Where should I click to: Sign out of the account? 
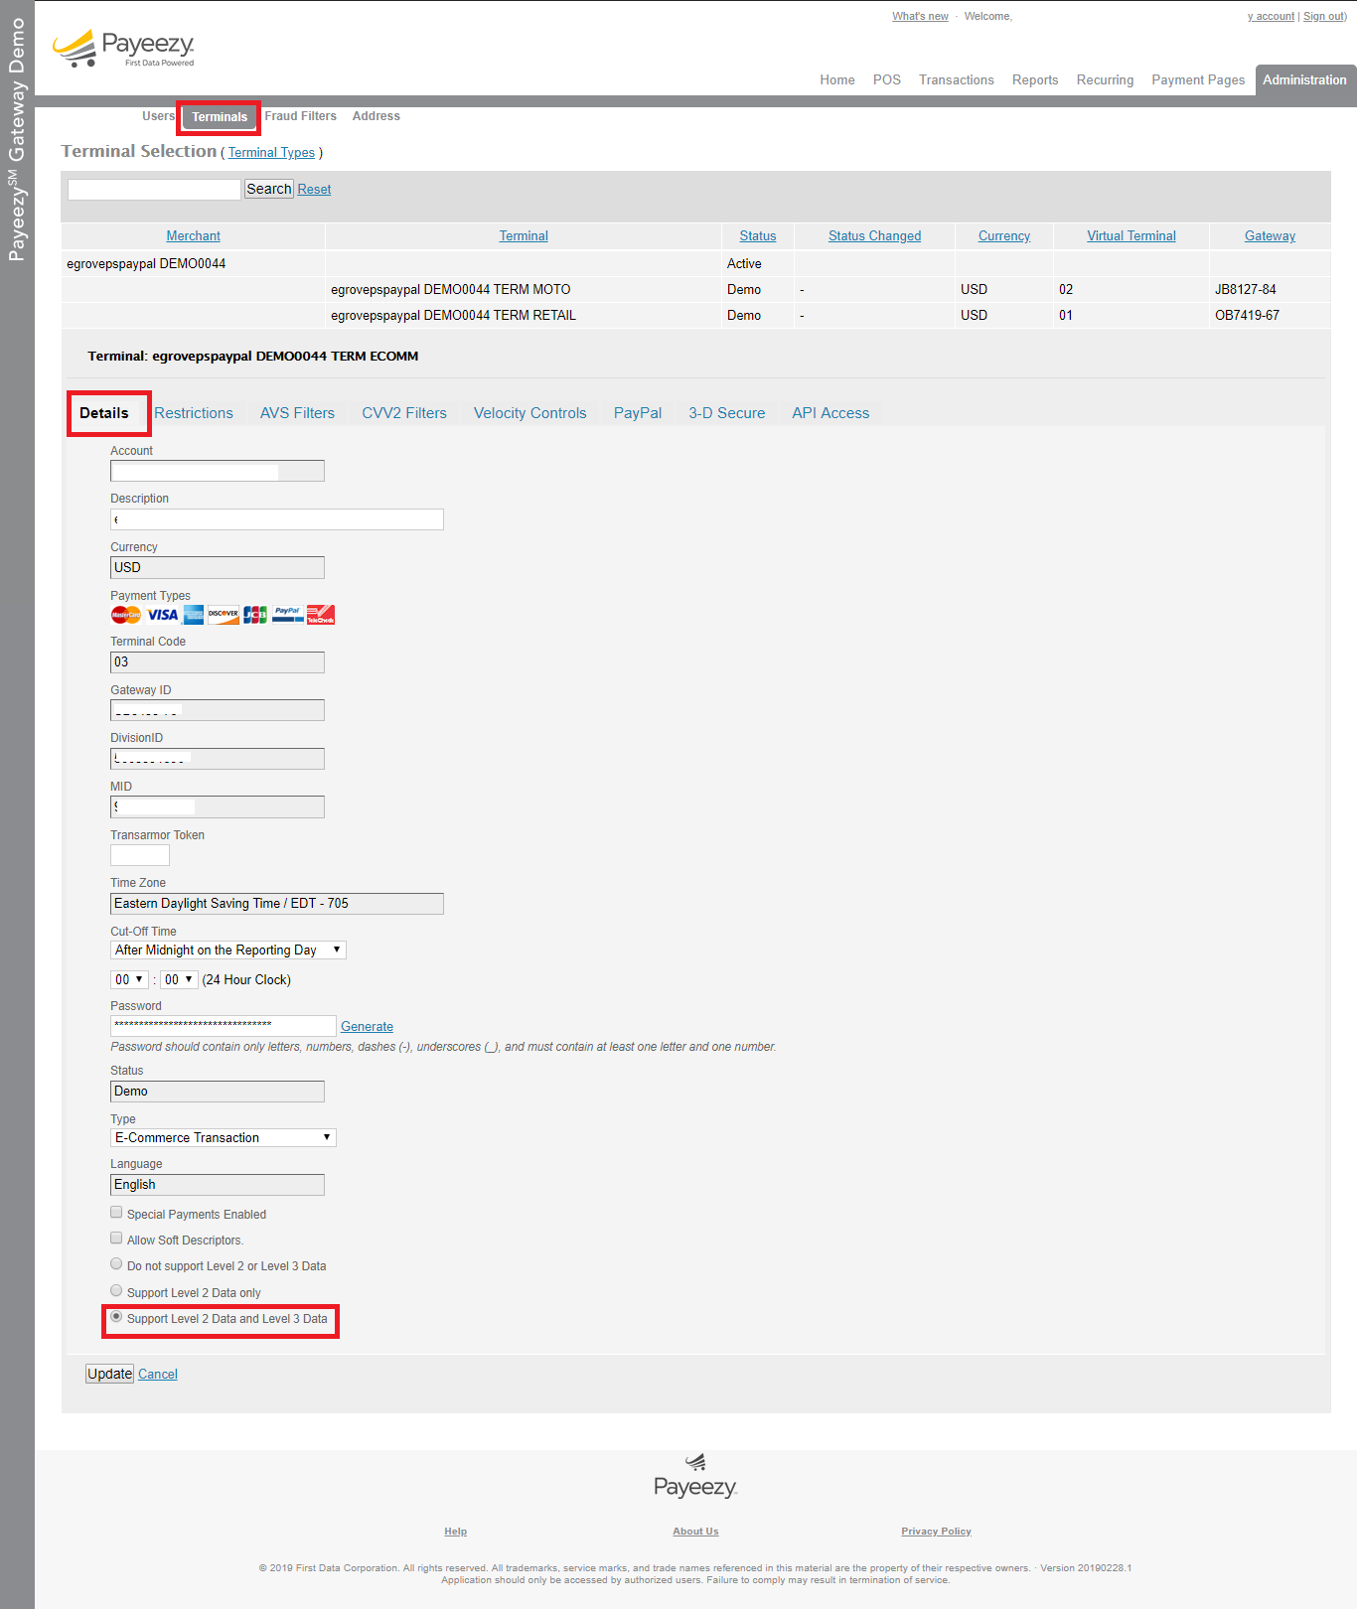click(1323, 17)
